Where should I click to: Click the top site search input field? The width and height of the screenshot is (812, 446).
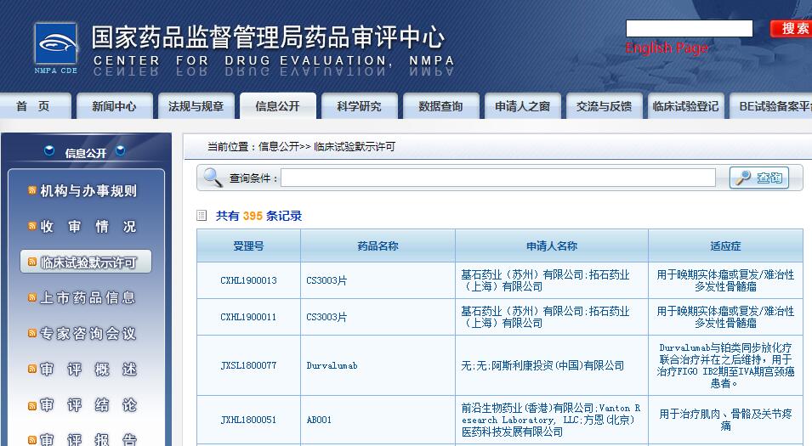point(690,28)
